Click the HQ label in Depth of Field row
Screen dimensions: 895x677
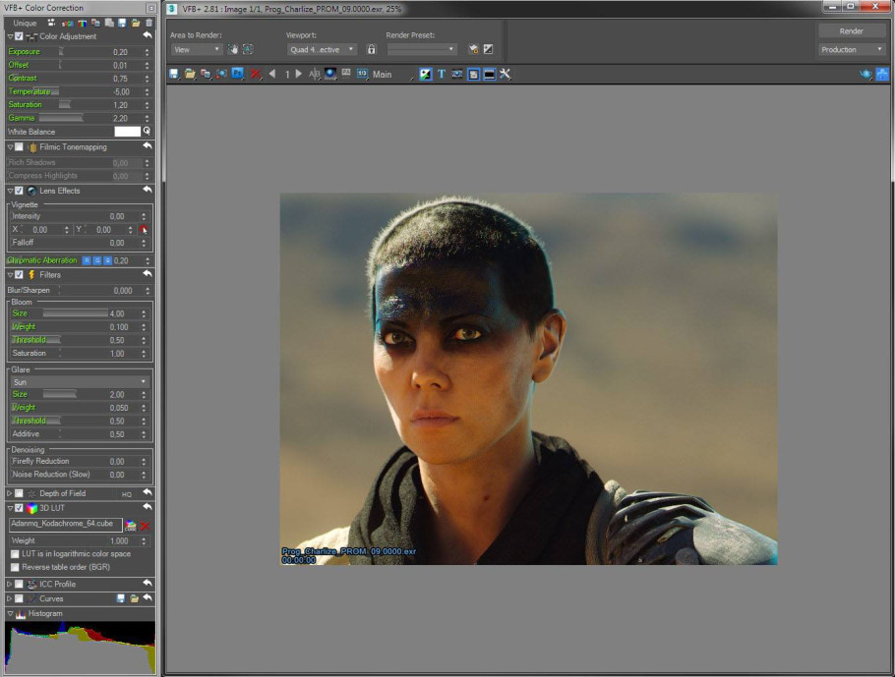coord(127,494)
